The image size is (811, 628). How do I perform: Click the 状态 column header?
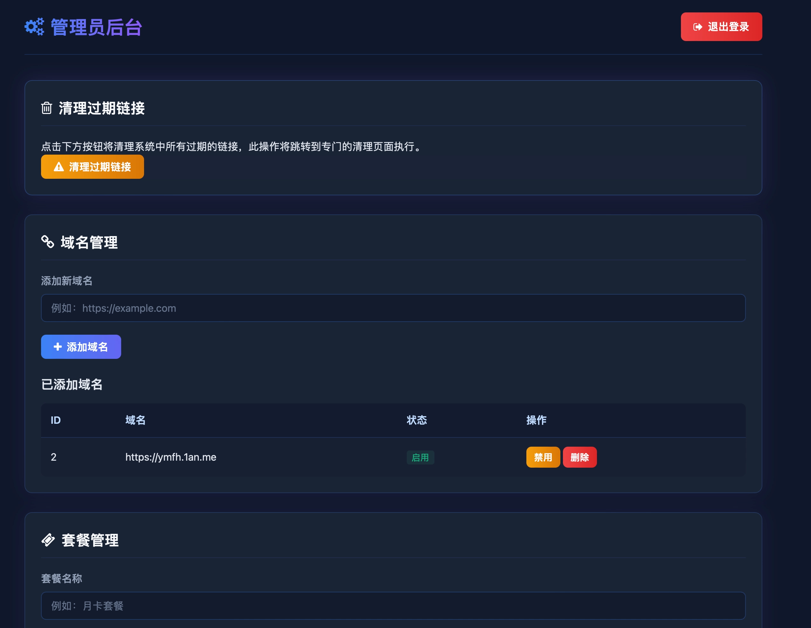click(416, 420)
